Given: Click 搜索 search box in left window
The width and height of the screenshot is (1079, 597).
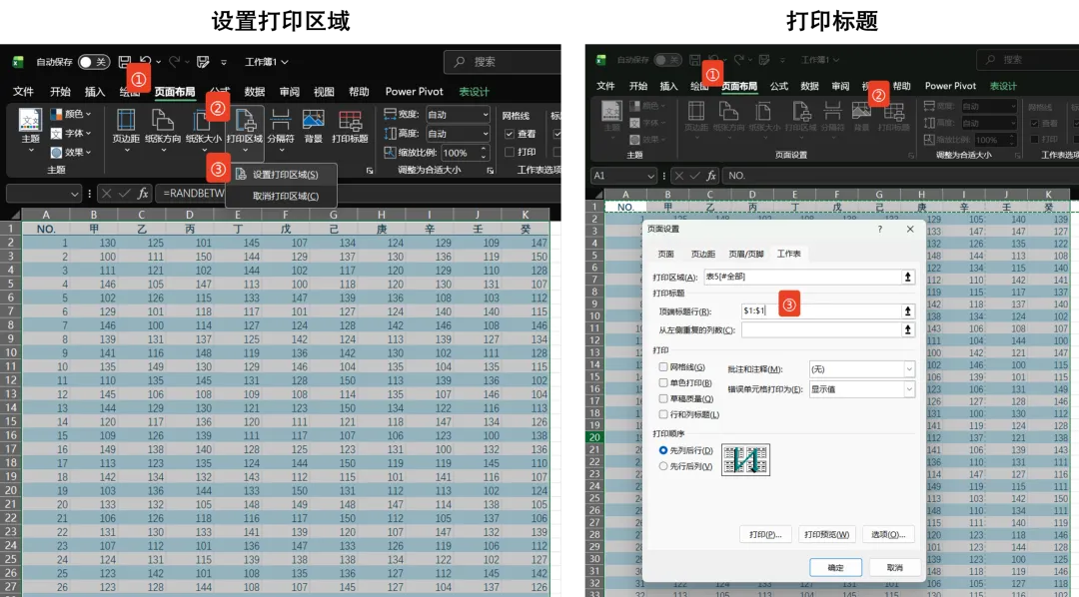Looking at the screenshot, I should click(x=503, y=62).
